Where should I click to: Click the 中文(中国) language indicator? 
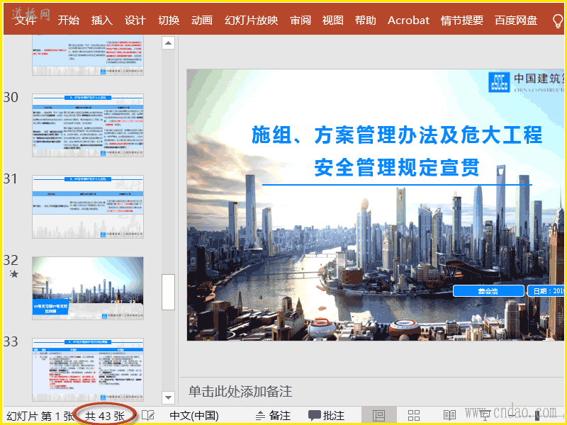click(x=194, y=416)
